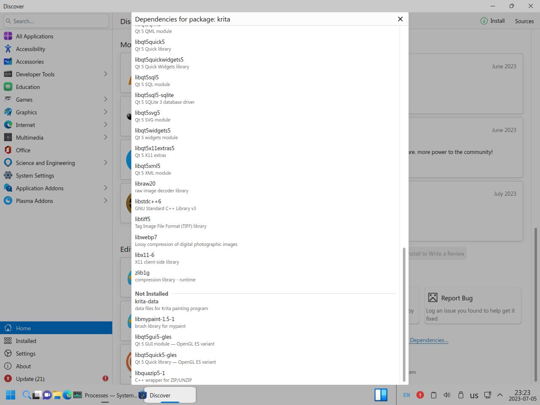Expand Application Addons subcategories
The width and height of the screenshot is (540, 405).
click(x=105, y=188)
